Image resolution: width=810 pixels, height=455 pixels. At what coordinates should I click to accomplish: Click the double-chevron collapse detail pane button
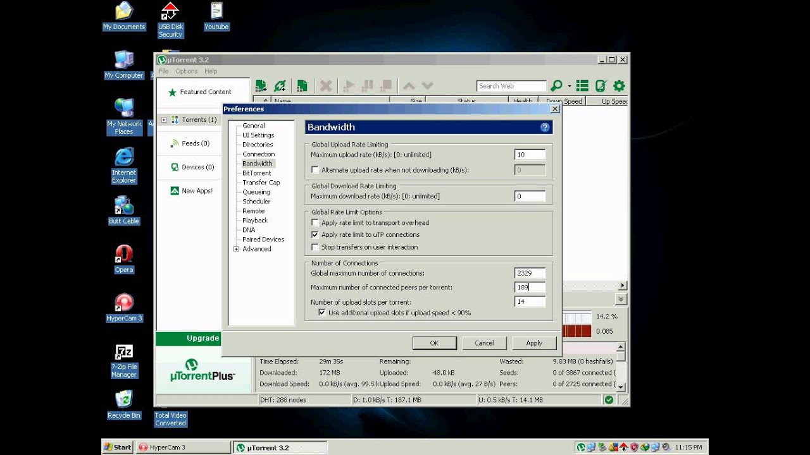click(x=621, y=299)
